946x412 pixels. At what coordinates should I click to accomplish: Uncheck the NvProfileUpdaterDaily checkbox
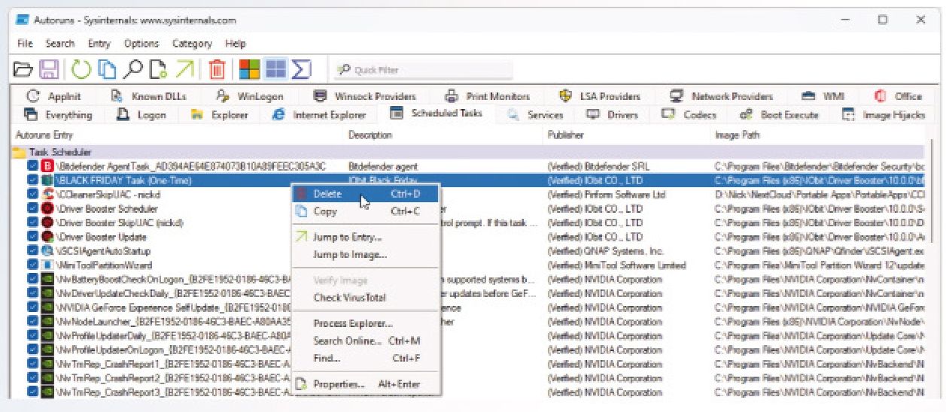[33, 336]
